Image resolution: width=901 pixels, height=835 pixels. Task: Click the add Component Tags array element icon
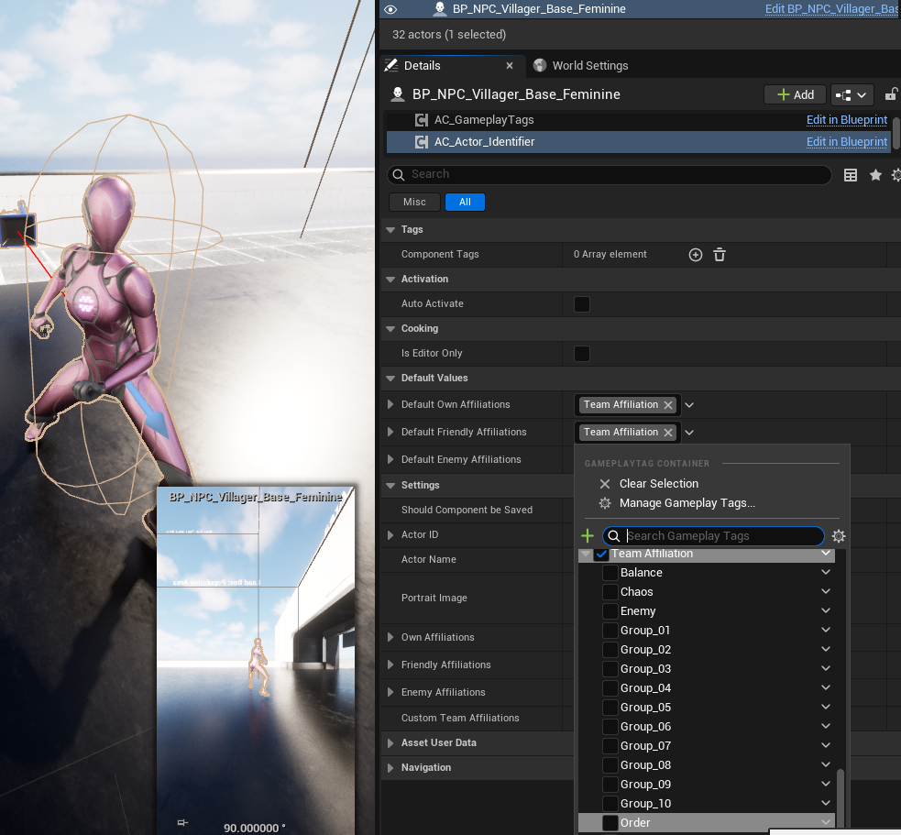[x=696, y=255]
